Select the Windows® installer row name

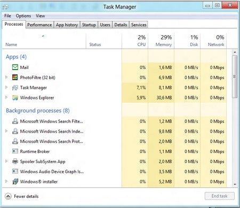point(39,182)
